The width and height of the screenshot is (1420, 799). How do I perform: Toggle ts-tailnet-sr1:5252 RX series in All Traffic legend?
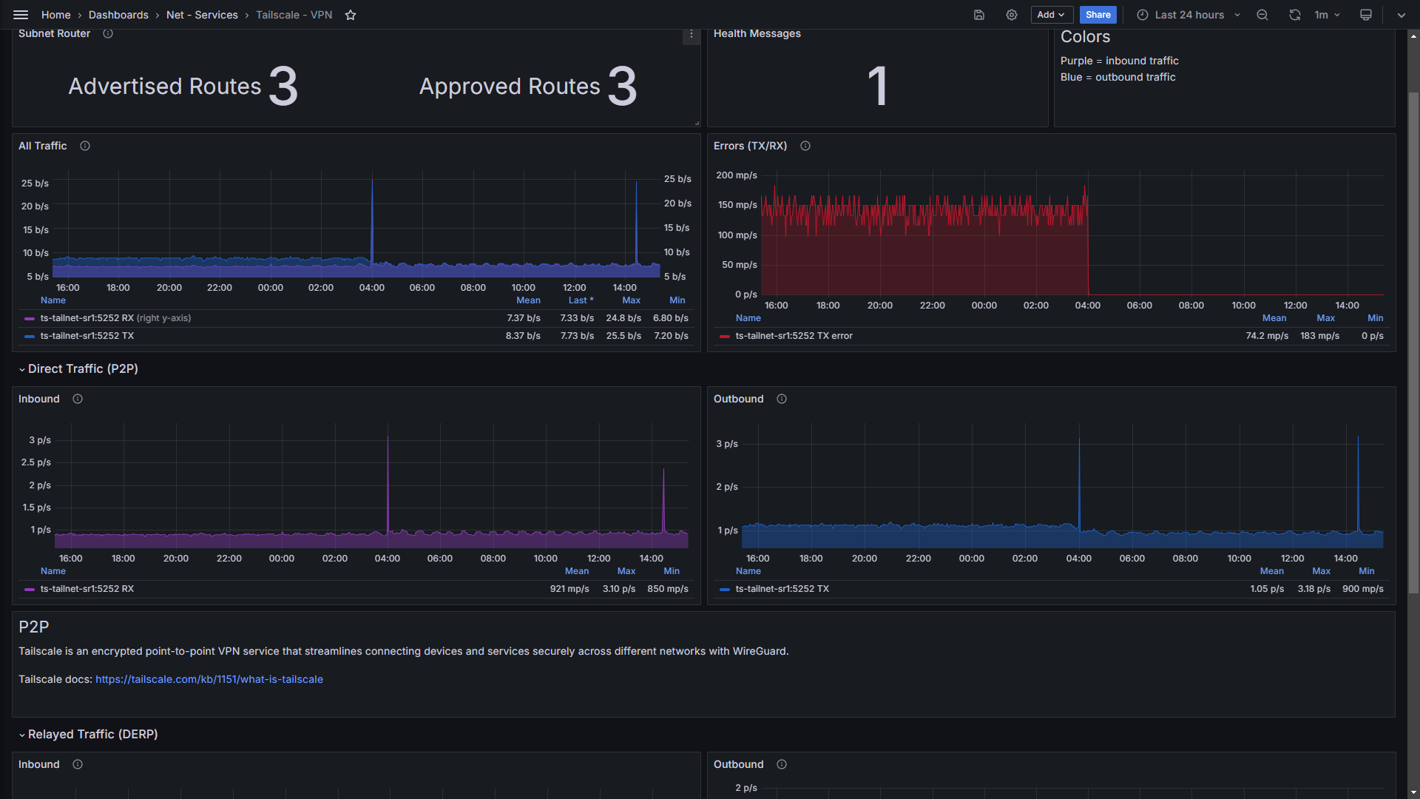(87, 318)
